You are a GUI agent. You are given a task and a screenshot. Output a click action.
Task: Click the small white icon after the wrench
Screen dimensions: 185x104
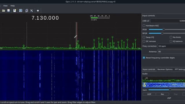tap(38, 11)
